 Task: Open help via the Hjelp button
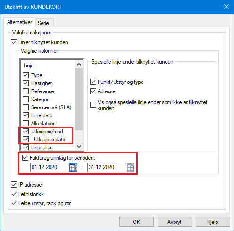(x=213, y=222)
